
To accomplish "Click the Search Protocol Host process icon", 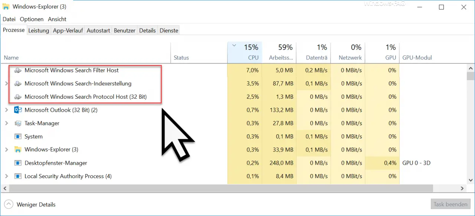I will coord(17,97).
